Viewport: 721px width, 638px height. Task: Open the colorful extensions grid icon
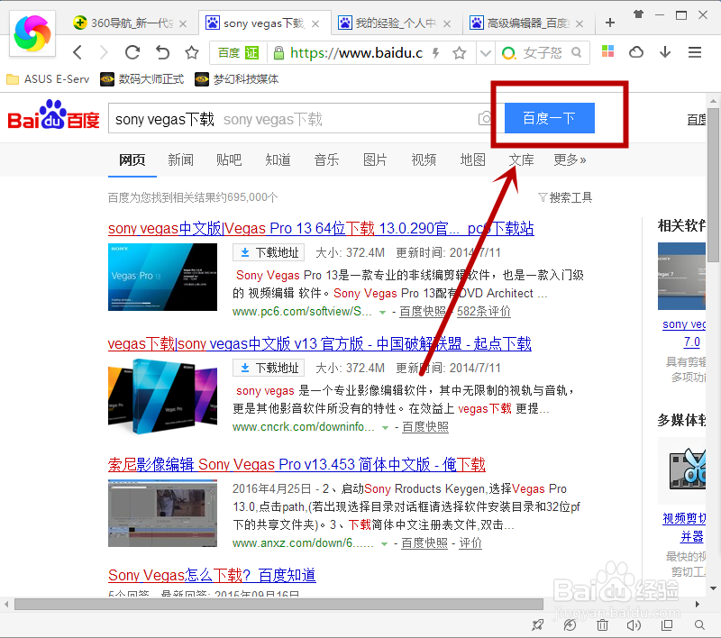click(x=607, y=51)
